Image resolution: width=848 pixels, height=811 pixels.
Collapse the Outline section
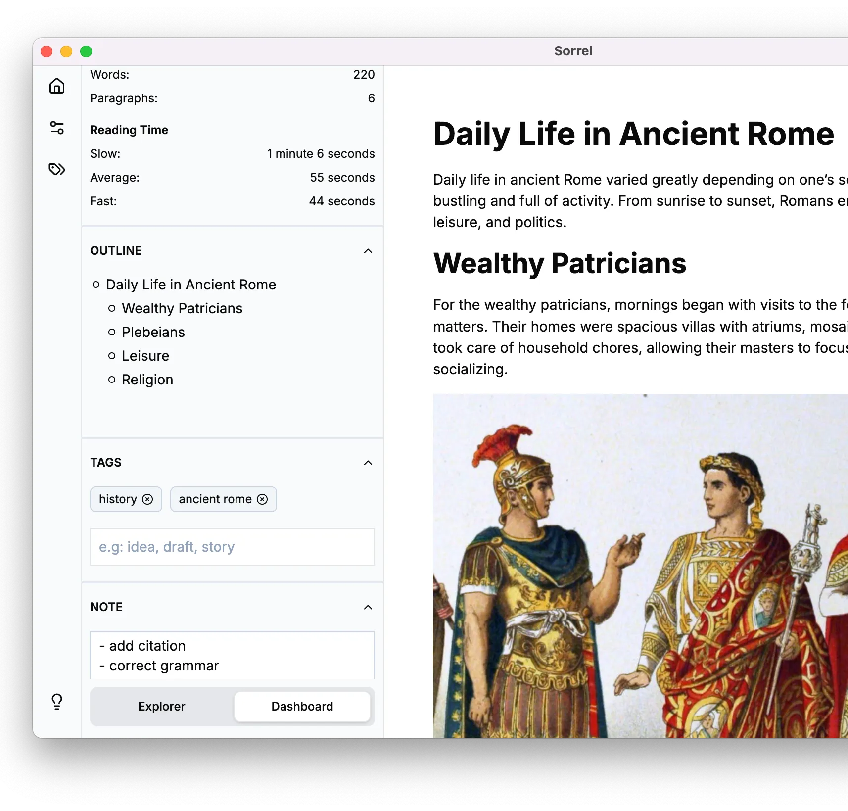pyautogui.click(x=368, y=251)
